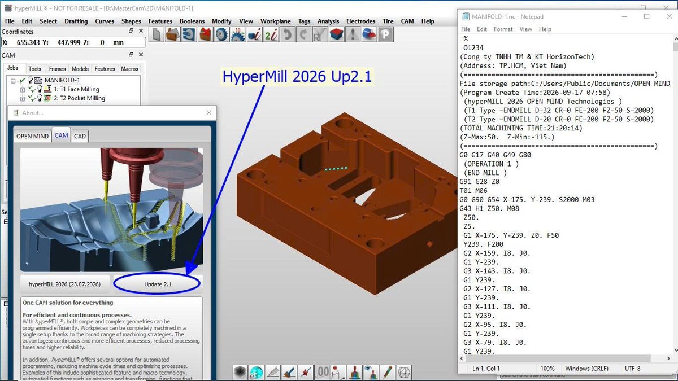Toggle the 00 toolpath display icon

click(323, 372)
